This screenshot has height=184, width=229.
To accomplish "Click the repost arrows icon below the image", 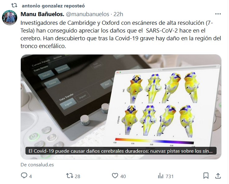I will click(x=70, y=176).
